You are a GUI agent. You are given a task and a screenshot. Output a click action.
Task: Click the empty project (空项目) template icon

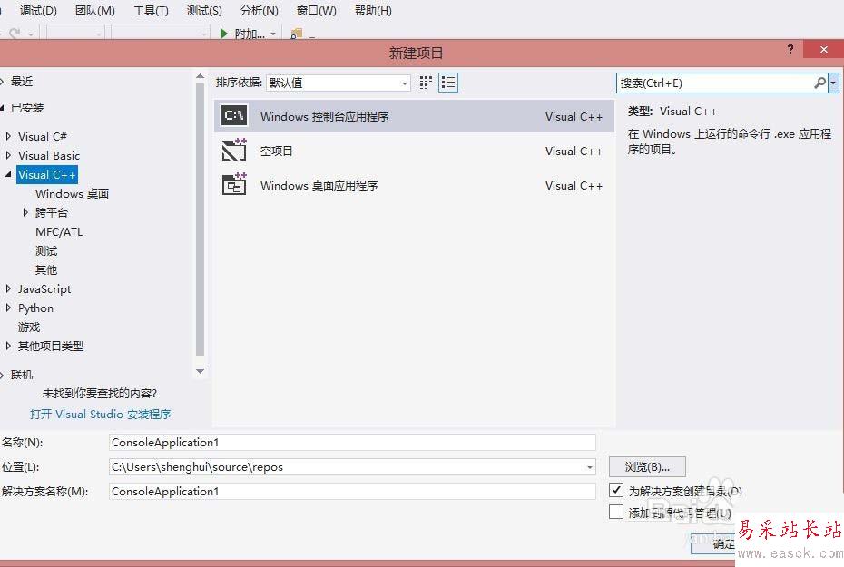click(x=234, y=150)
